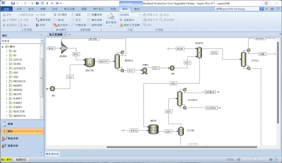Enable the 体积流率 volume flow checkbox
The height and width of the screenshot is (163, 282).
click(89, 25)
